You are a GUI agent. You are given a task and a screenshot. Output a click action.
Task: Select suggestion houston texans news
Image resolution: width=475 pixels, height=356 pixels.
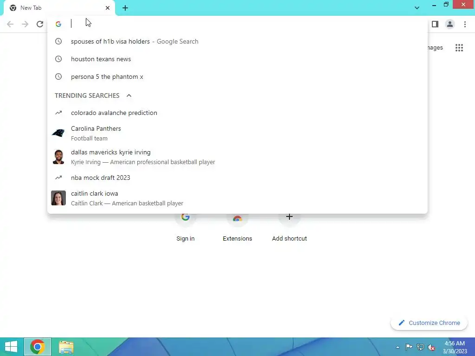(x=237, y=59)
